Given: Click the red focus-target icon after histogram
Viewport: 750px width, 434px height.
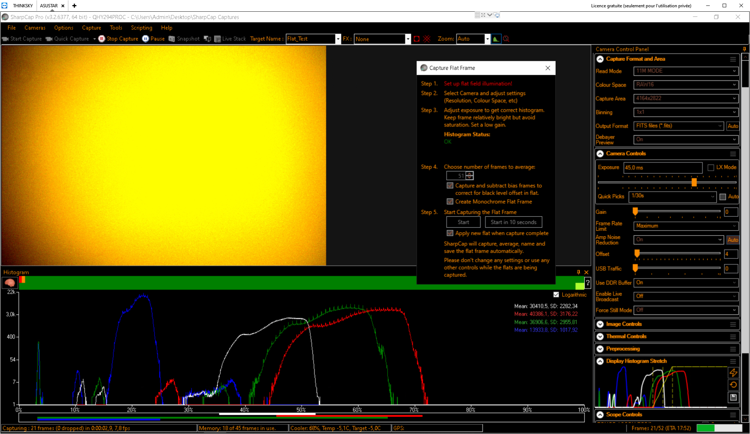Looking at the screenshot, I should coord(506,39).
